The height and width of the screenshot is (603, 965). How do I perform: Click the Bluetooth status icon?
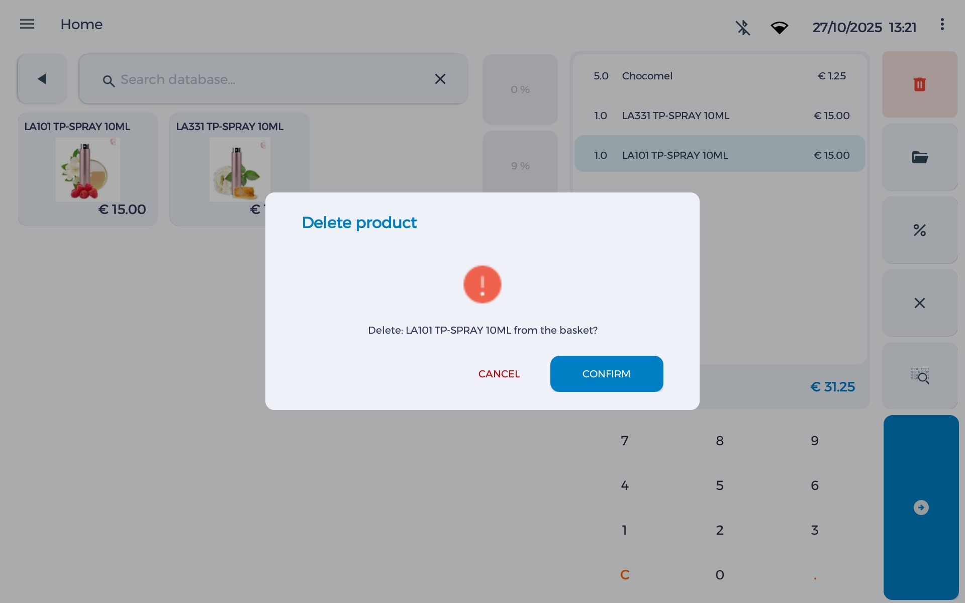[x=743, y=29]
